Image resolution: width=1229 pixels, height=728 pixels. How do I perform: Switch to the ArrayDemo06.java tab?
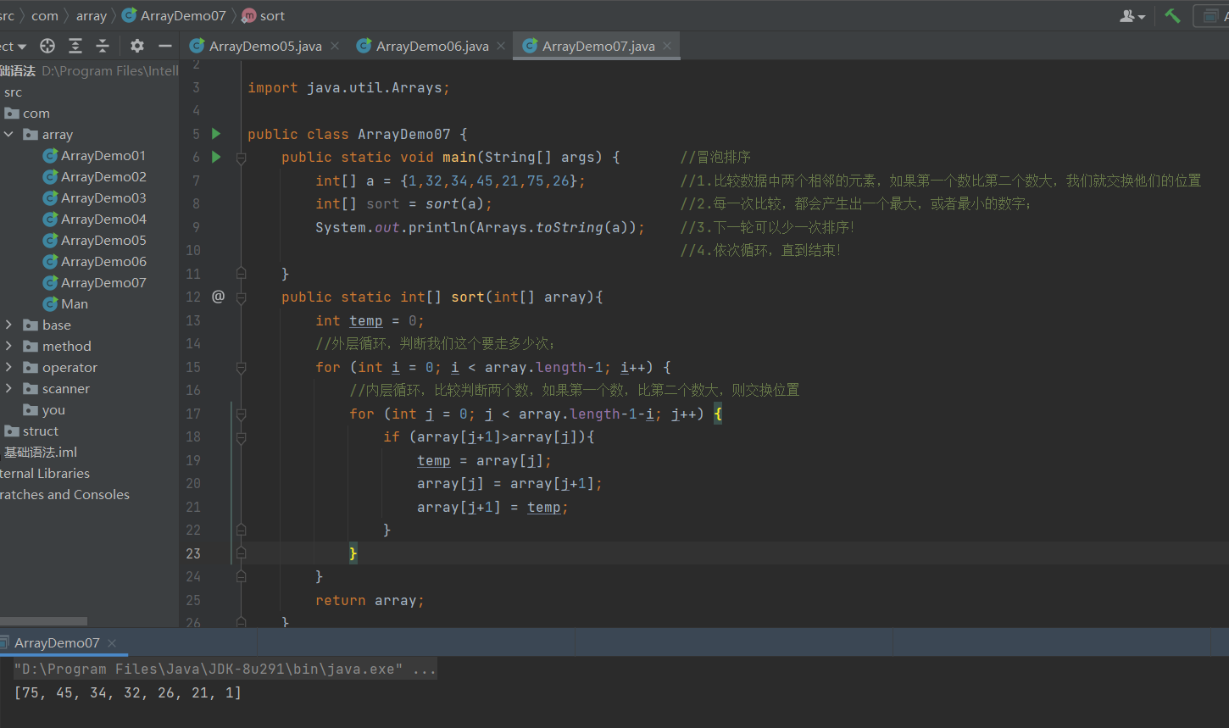coord(432,46)
